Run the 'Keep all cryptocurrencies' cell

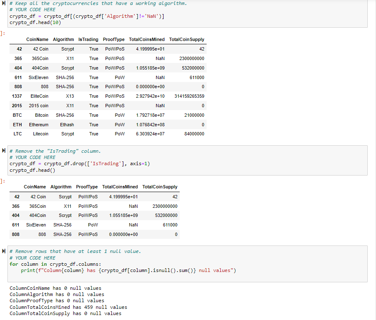4,3
